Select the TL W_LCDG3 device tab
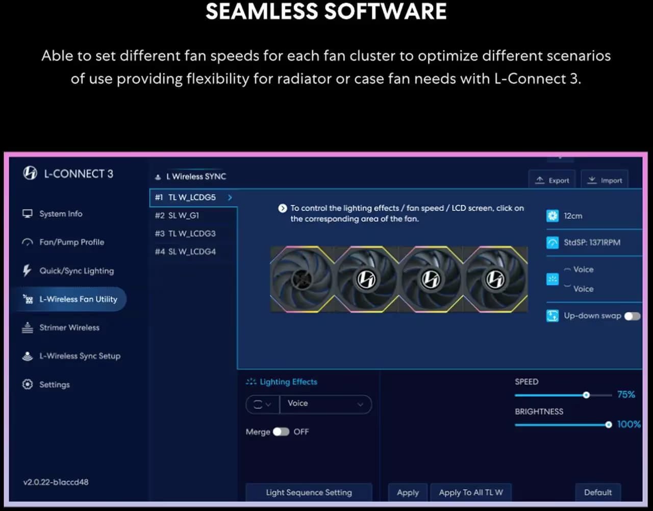 tap(185, 234)
